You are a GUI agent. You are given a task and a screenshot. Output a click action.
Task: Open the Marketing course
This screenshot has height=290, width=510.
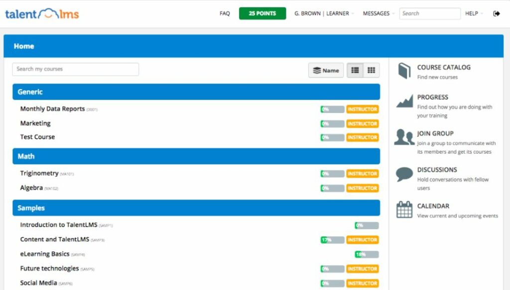35,123
